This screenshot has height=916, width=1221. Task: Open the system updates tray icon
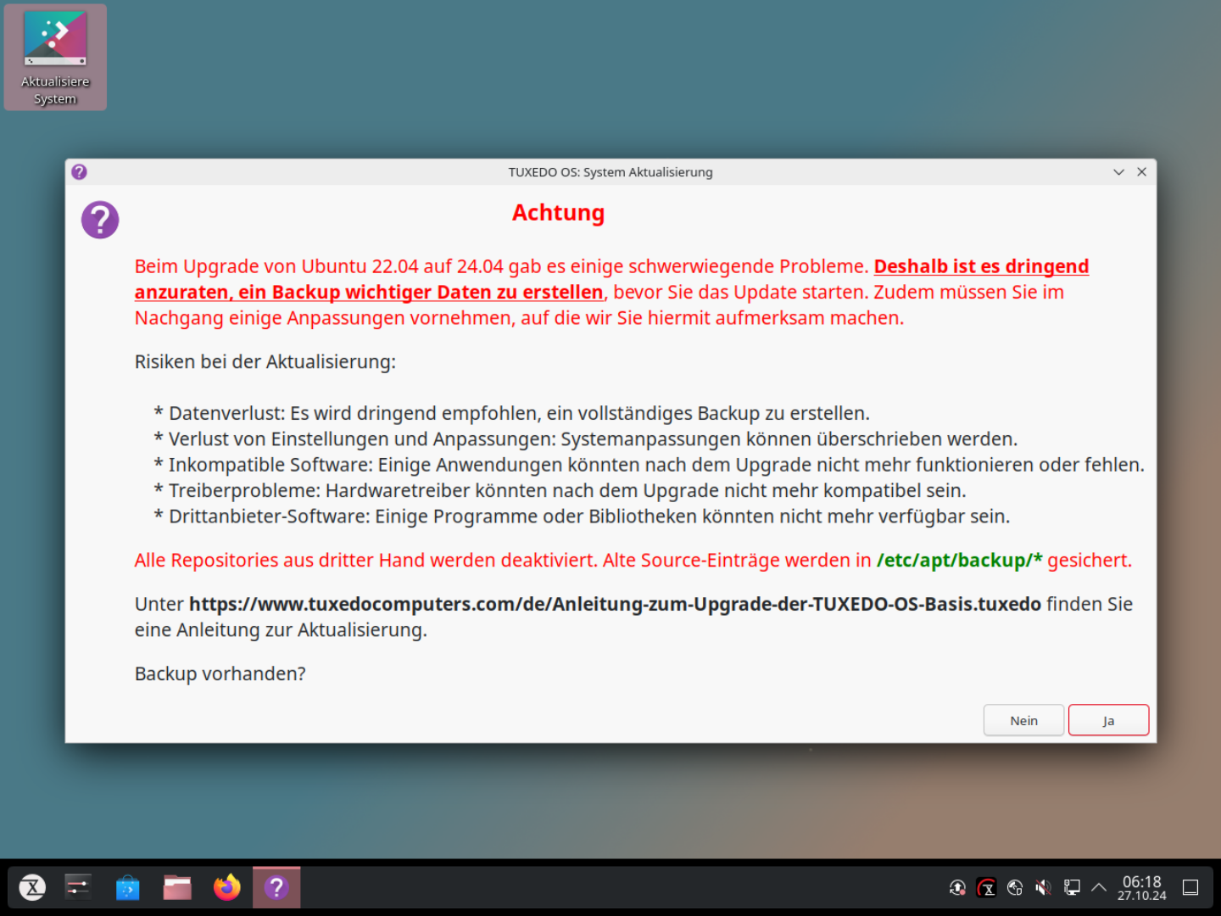pyautogui.click(x=957, y=888)
